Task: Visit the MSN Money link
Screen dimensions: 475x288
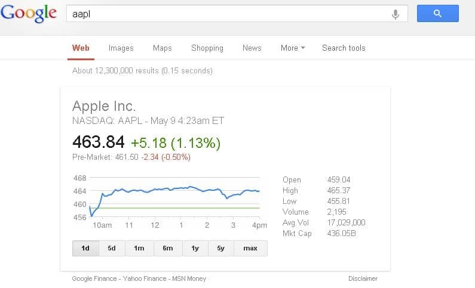Action: click(x=189, y=278)
